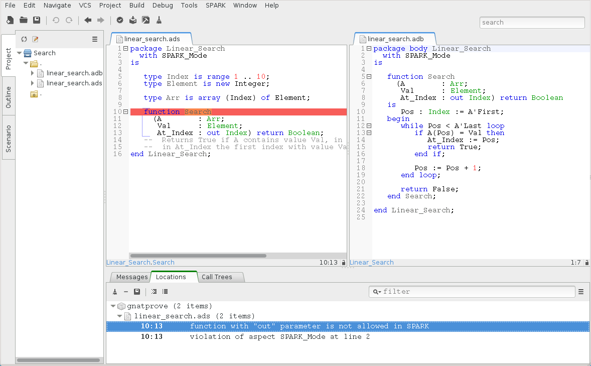Click Project panel horizontal scrollbar
The image size is (591, 366).
[x=58, y=360]
